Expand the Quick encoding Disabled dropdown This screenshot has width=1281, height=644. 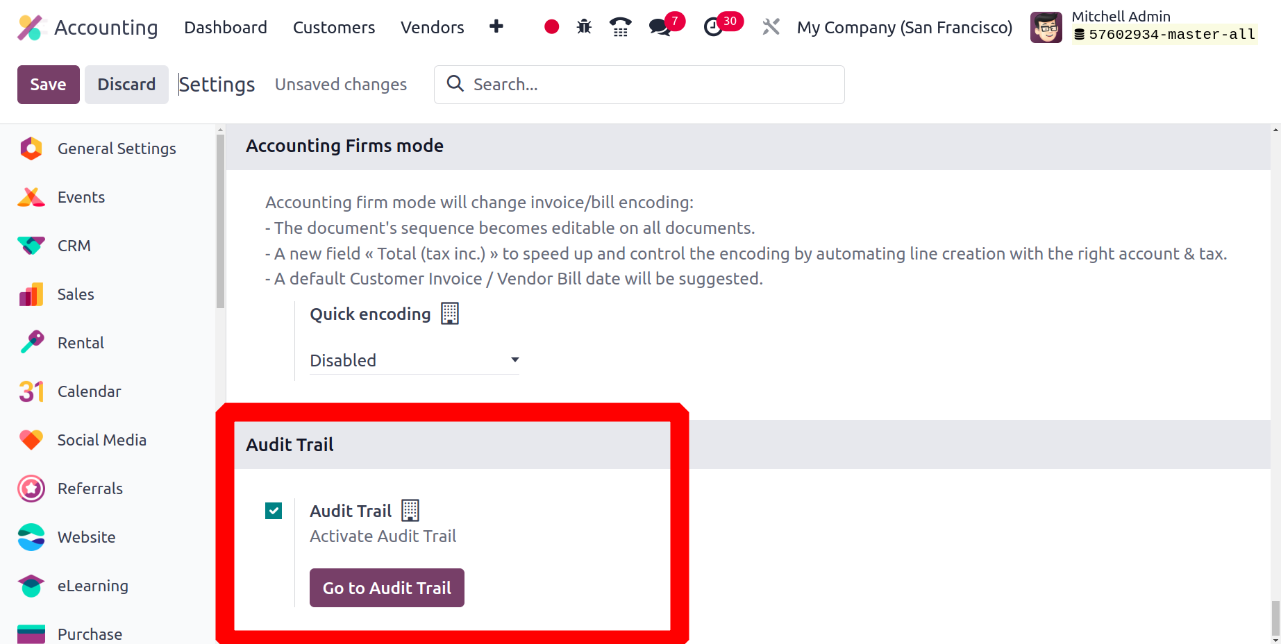[414, 360]
